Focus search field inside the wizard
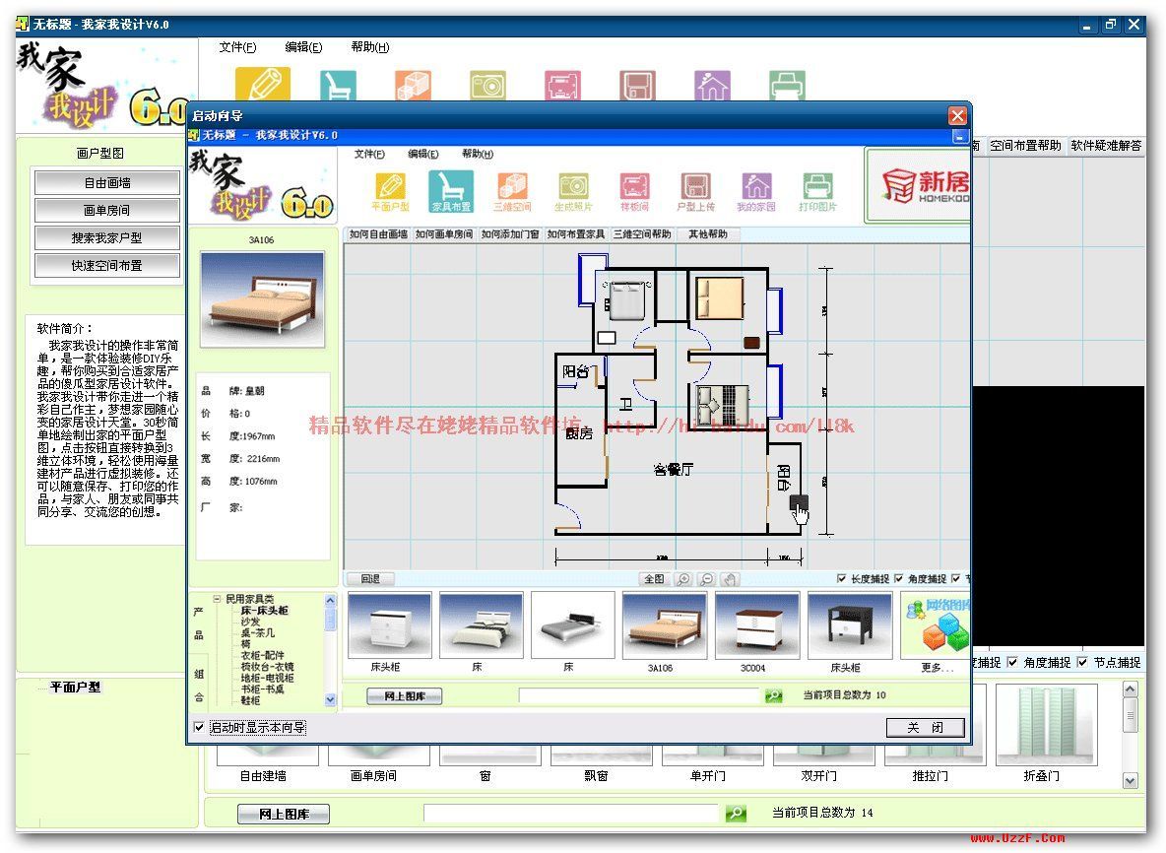 (x=639, y=695)
